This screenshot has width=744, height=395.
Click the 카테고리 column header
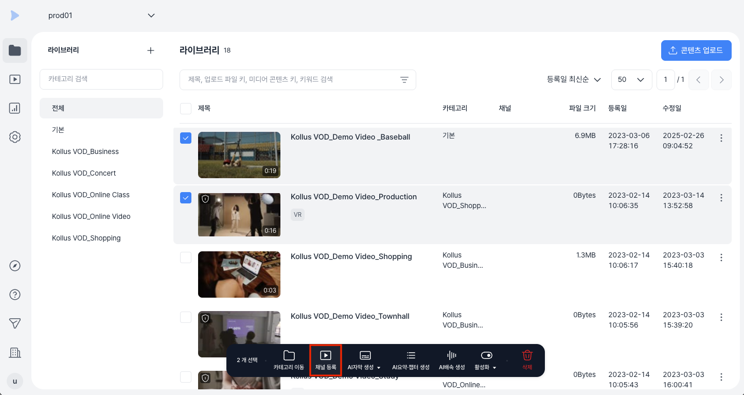coord(455,108)
